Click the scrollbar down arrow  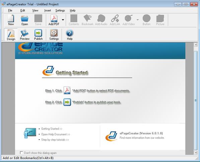(x=196, y=152)
